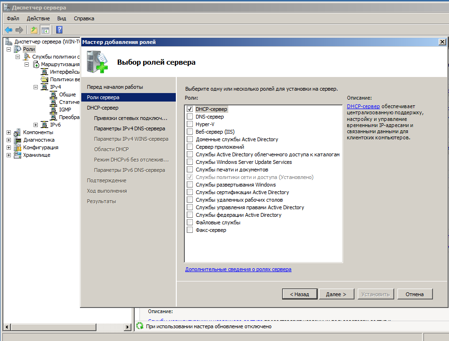449x341 pixels.
Task: Collapse the IPv4 tree node
Action: coord(35,87)
